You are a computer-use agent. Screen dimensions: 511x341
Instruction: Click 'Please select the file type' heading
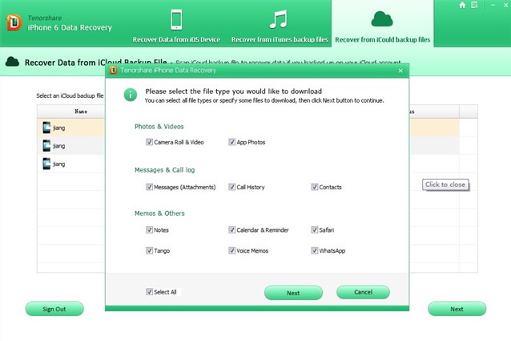coord(234,91)
